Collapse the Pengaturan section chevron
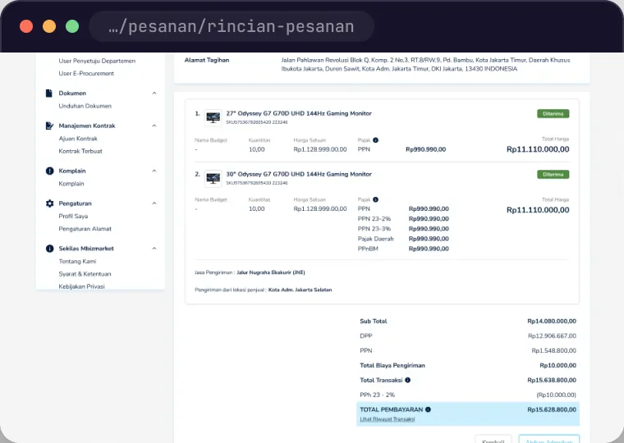This screenshot has height=443, width=624. 154,203
